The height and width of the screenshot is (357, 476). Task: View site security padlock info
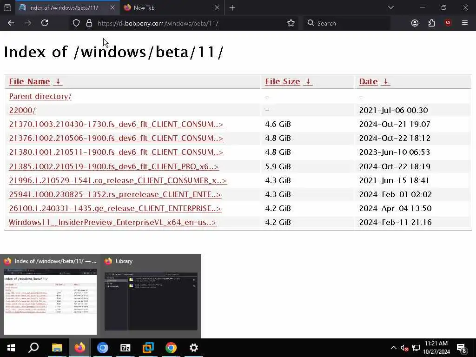[x=89, y=23]
